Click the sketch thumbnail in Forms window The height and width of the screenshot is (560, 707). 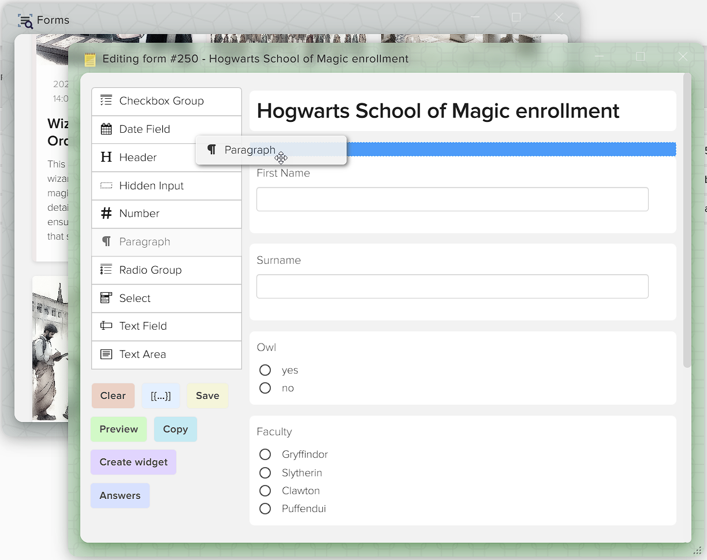click(50, 348)
